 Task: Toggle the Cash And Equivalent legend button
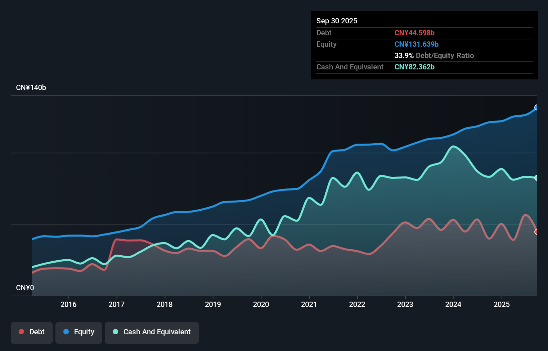coord(152,333)
